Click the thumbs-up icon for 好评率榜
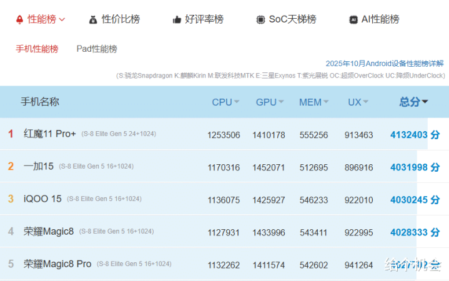 pos(177,19)
